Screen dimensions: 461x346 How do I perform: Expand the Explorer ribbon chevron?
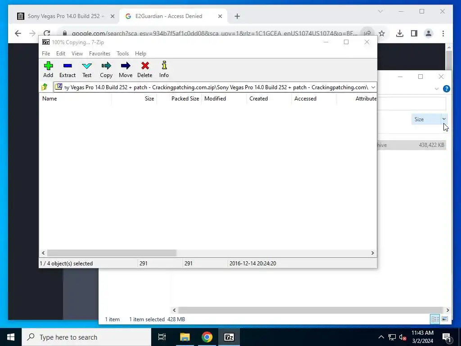[437, 89]
